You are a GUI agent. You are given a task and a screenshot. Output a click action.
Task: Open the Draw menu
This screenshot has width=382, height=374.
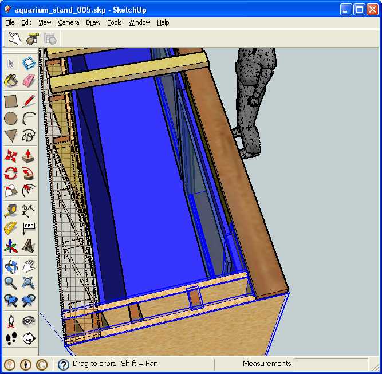click(x=93, y=22)
